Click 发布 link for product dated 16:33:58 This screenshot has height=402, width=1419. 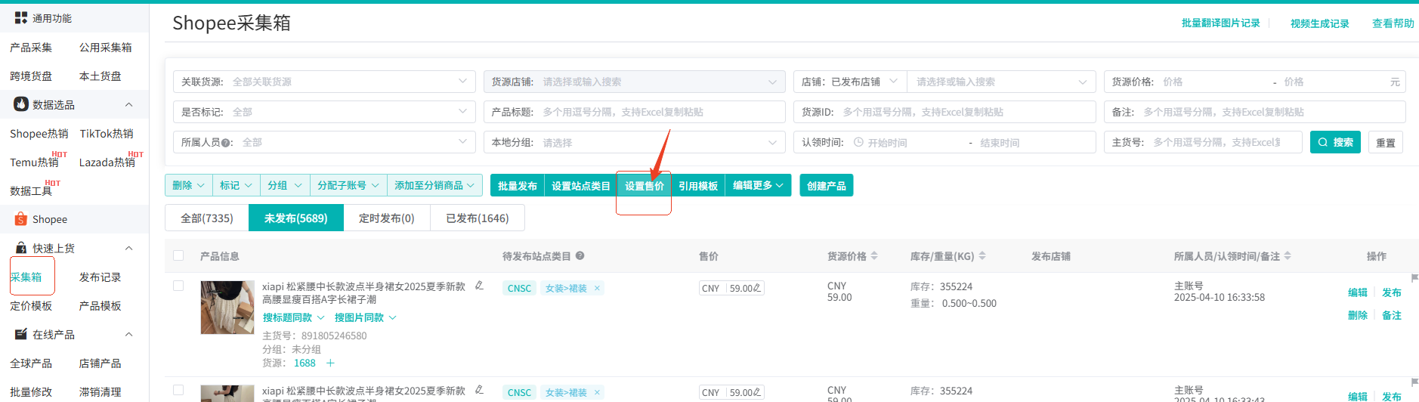tap(1392, 292)
